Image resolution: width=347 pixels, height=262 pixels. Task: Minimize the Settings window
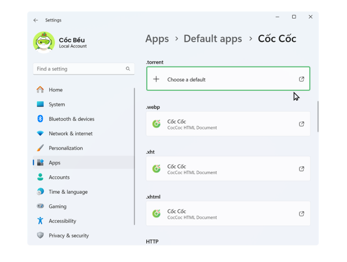click(277, 17)
